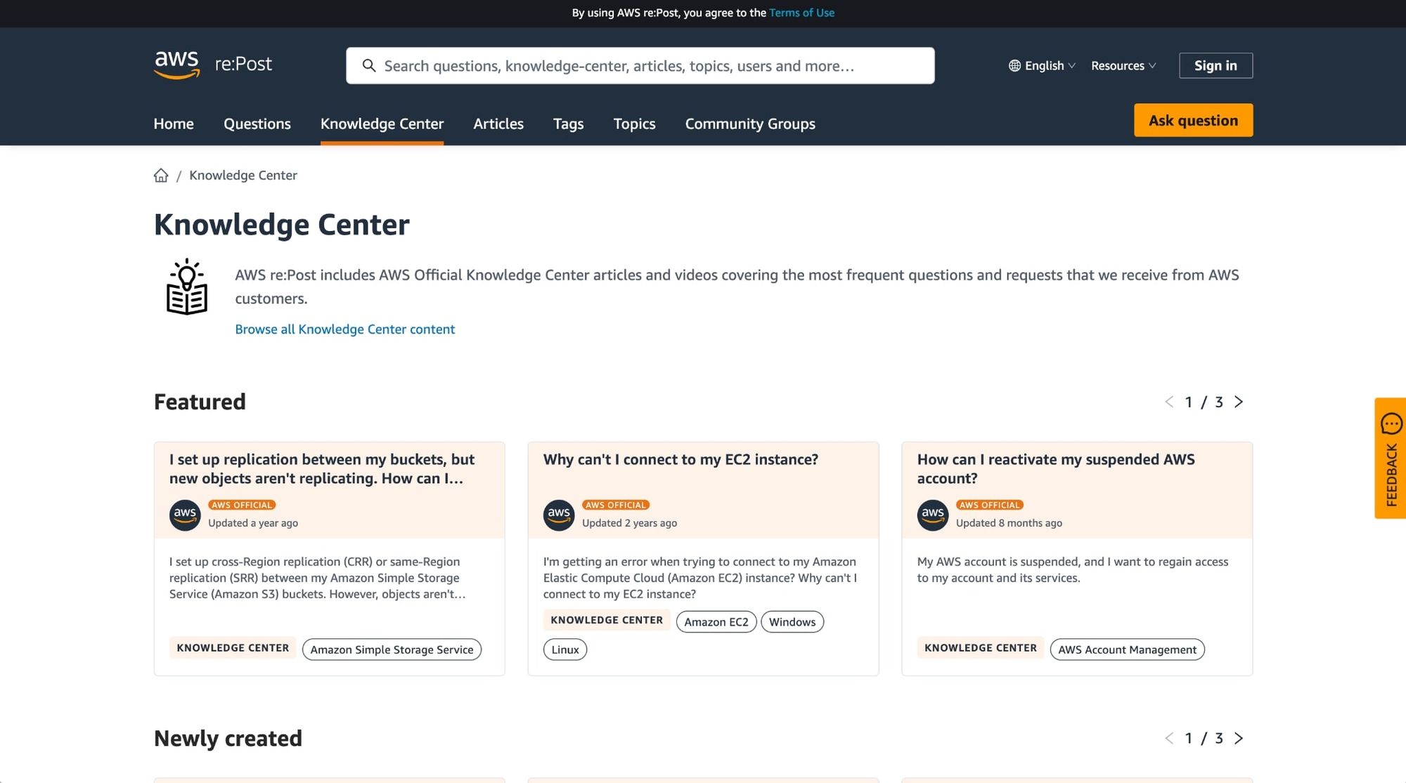Open Browse all Knowledge Center content link

344,329
